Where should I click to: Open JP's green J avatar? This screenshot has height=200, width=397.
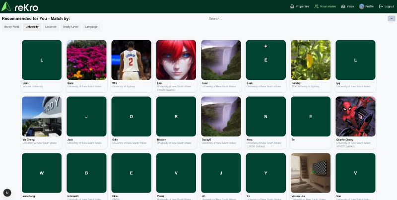pyautogui.click(x=221, y=173)
